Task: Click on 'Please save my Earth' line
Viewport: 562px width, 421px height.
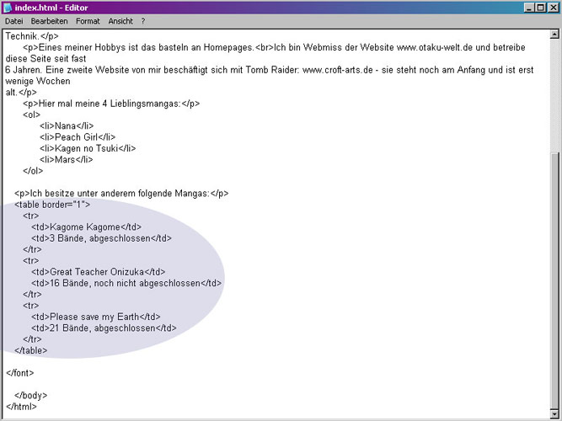Action: coord(96,317)
